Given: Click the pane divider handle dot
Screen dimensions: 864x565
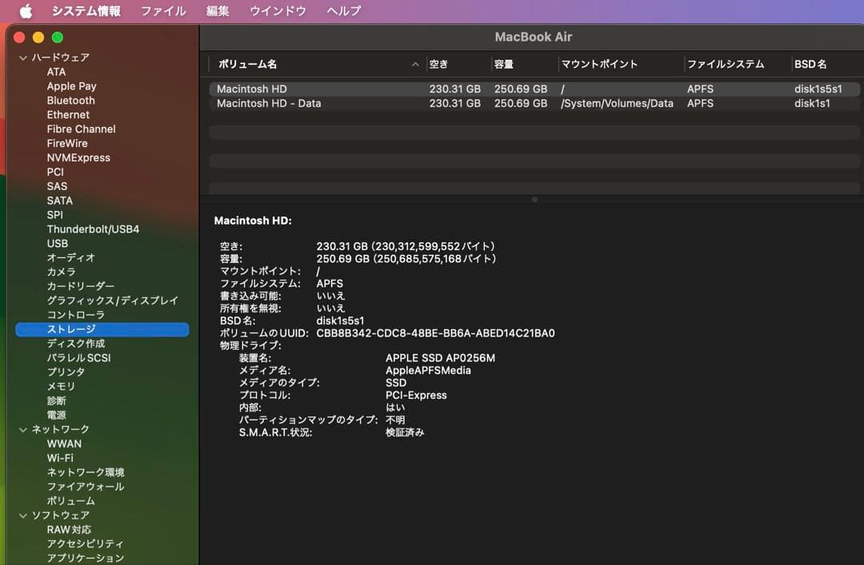Looking at the screenshot, I should [534, 200].
